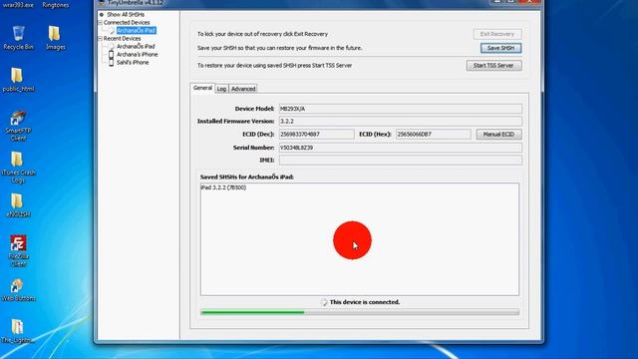Image resolution: width=638 pixels, height=359 pixels.
Task: Click the 'To kick your device out of recovery' text
Action: 262,34
